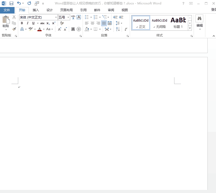Screen dimensions: 216x193
Task: Apply distributed alignment
Action: click(110, 23)
